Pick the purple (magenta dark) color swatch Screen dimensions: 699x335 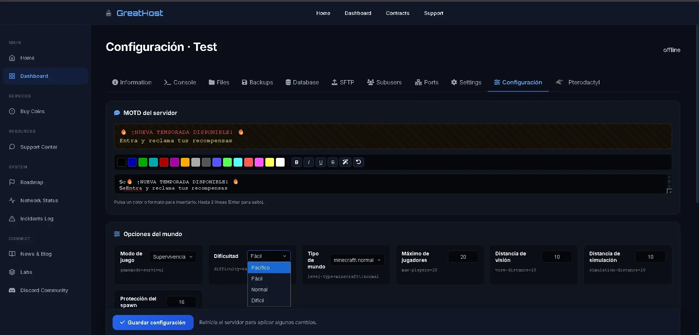tap(175, 162)
